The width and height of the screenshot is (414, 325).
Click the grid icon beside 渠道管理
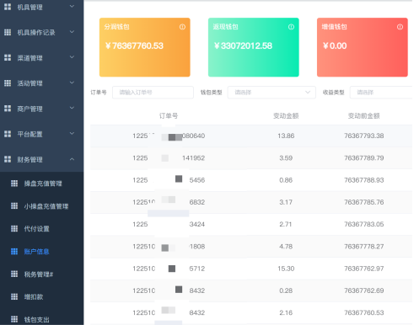[8, 57]
